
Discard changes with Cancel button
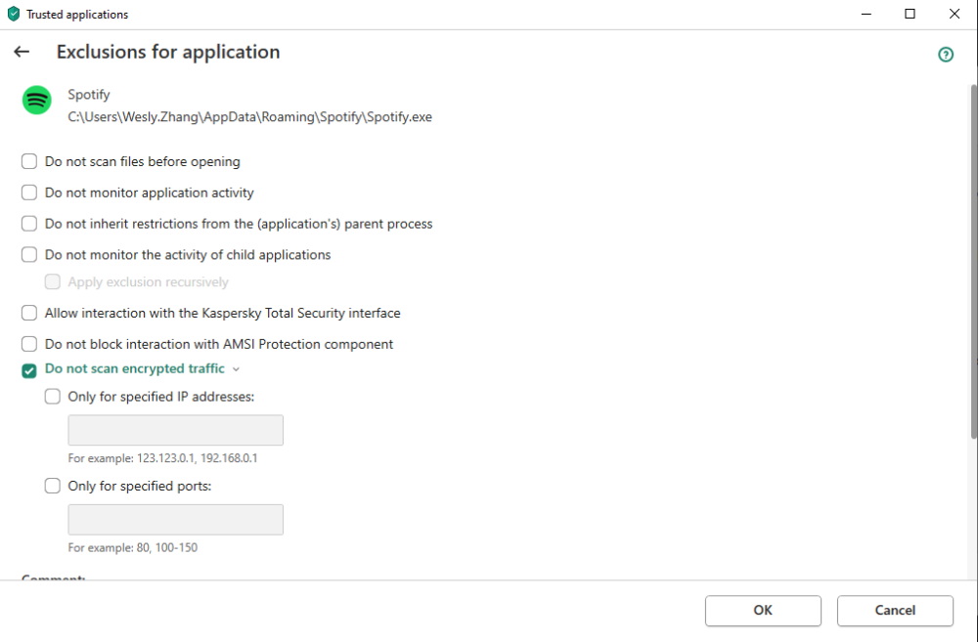pyautogui.click(x=895, y=610)
